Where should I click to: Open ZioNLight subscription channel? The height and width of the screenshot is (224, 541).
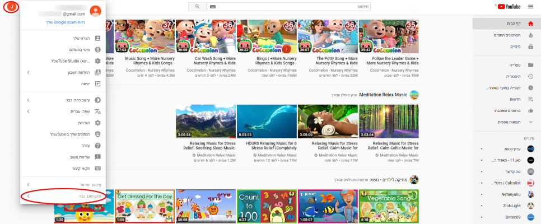[x=506, y=206]
